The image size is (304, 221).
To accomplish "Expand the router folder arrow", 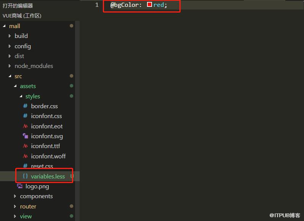I will click(x=15, y=206).
